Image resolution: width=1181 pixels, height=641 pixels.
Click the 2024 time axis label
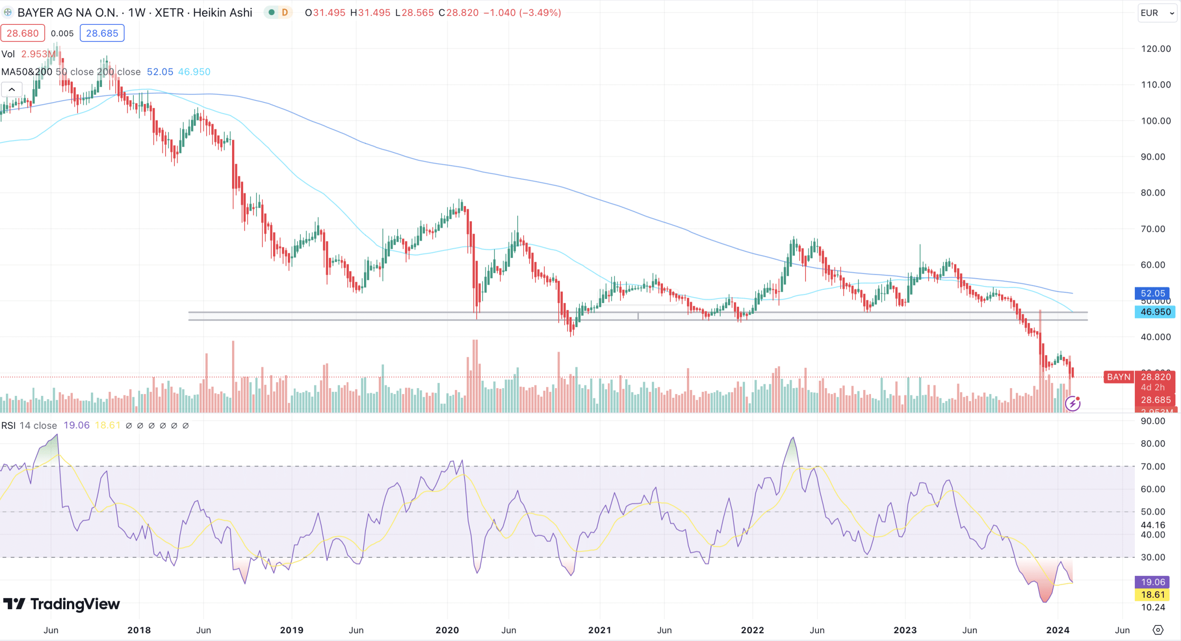point(1058,630)
